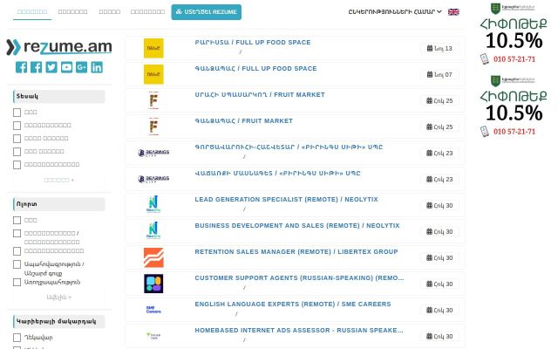
Task: Click the phone icon in the upper bank ad
Action: 485,59
